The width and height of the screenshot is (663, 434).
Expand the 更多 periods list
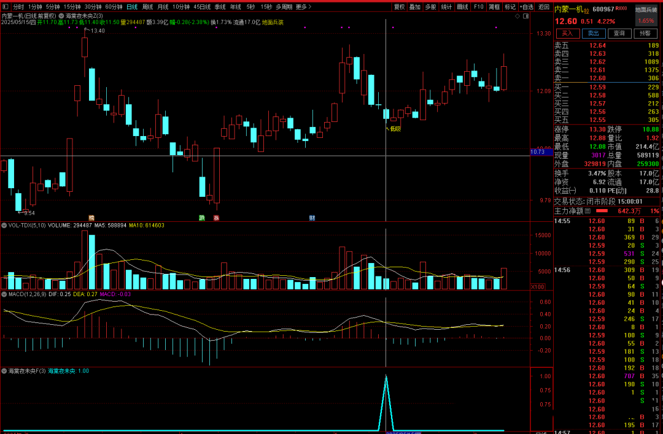click(303, 7)
